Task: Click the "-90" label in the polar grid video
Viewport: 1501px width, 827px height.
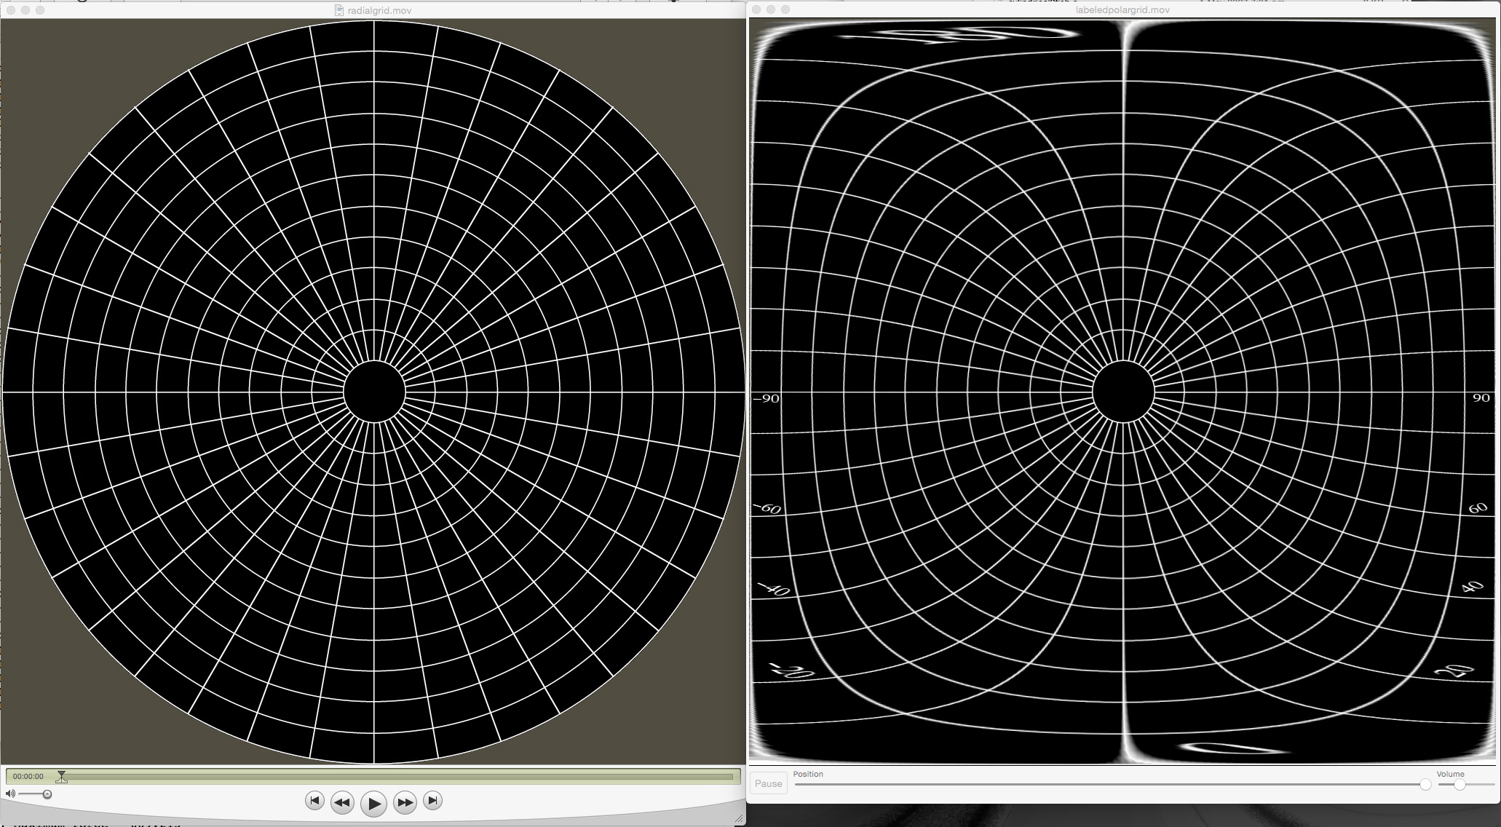Action: click(766, 398)
